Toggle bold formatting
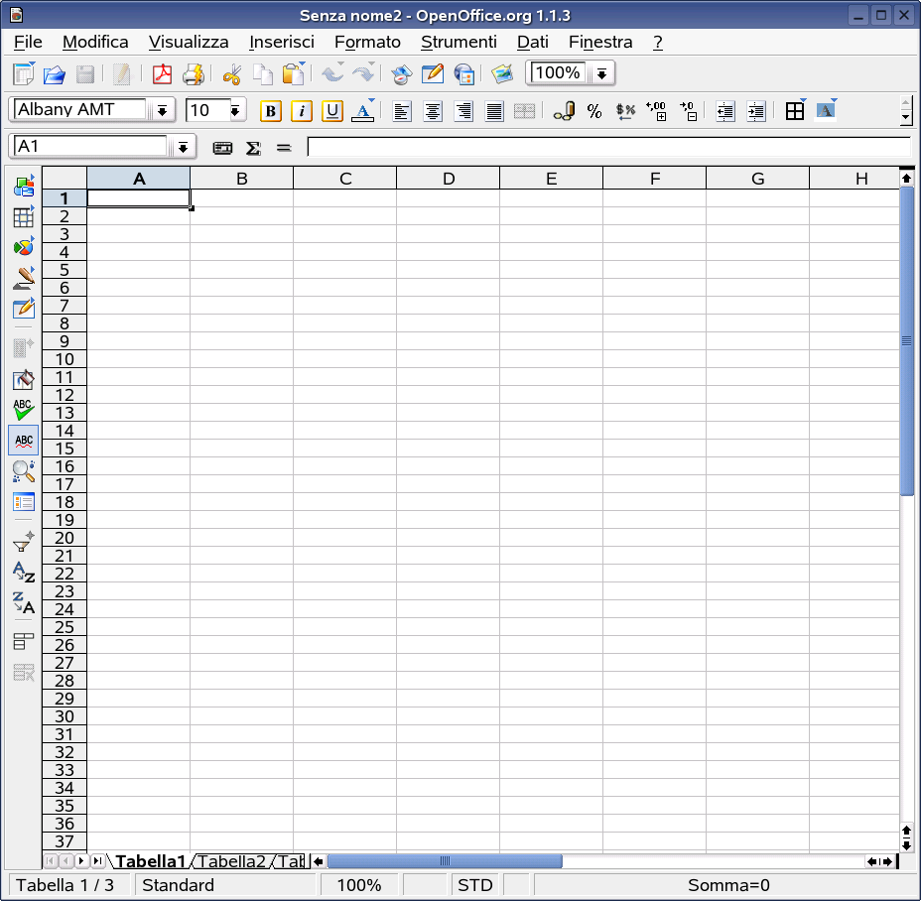 [270, 110]
